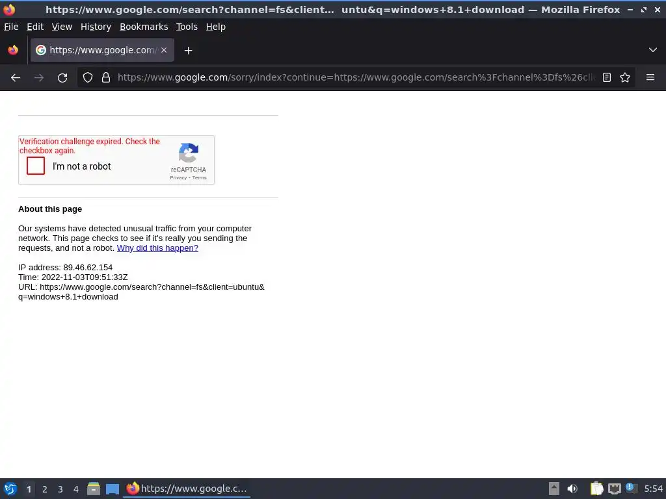Switch to workspace 1
Viewport: 666px width, 499px height.
[29, 489]
